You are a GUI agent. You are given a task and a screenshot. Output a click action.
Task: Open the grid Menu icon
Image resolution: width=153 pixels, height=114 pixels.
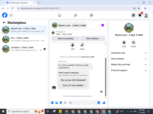133,15
